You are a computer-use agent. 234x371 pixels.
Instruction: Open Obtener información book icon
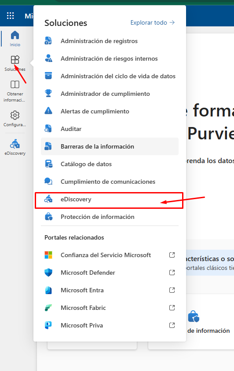(x=15, y=84)
